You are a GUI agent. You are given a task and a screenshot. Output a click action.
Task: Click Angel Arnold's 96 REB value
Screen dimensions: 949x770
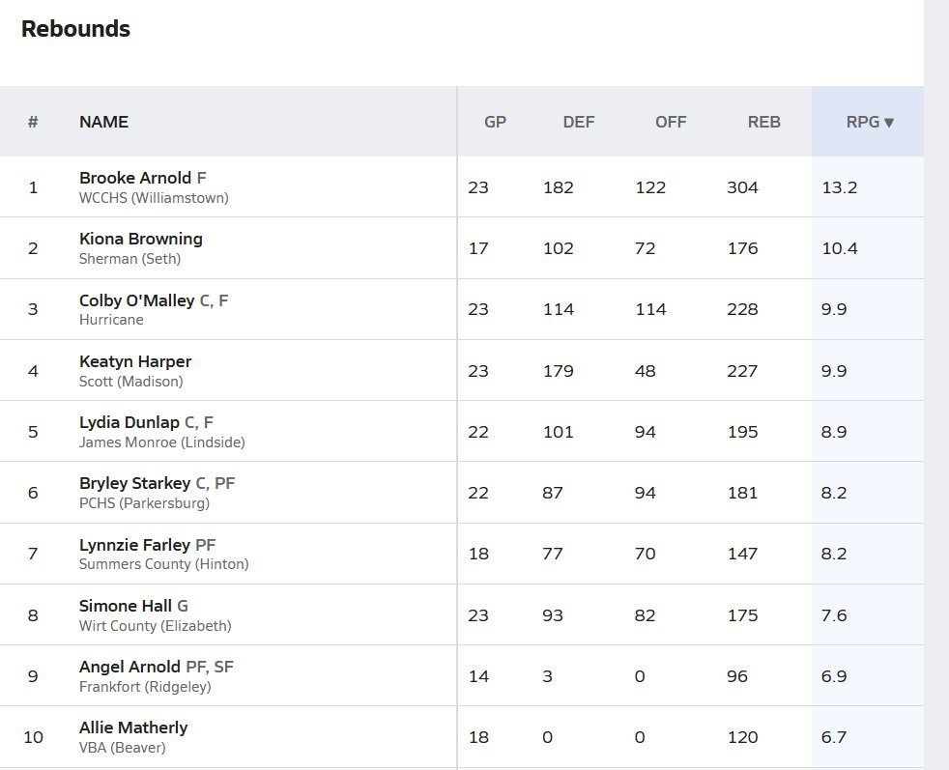click(737, 677)
